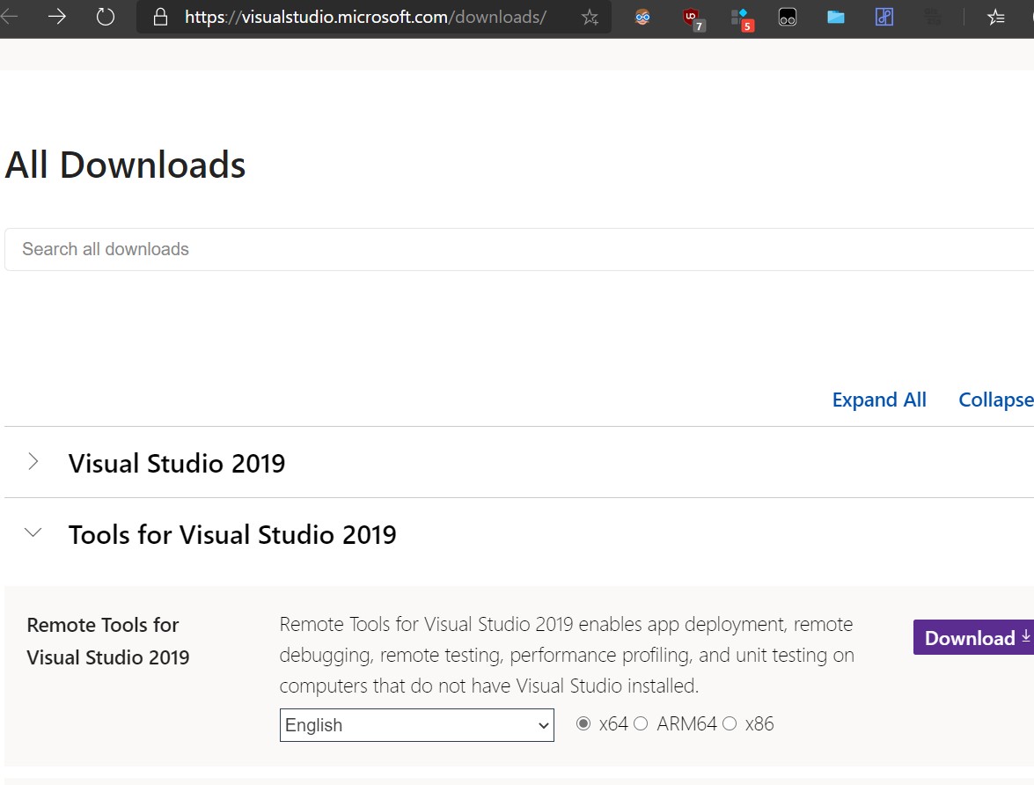Screen dimensions: 1034x785
Task: Open the extension icon with the red 5 badge
Action: [x=742, y=19]
